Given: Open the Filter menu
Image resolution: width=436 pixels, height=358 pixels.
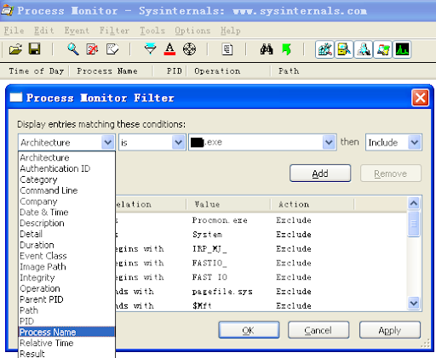Looking at the screenshot, I should pyautogui.click(x=114, y=31).
